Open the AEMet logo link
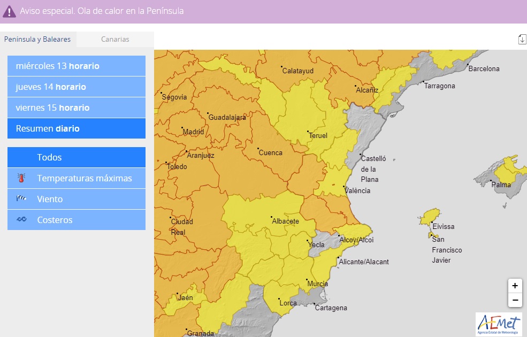Image resolution: width=527 pixels, height=337 pixels. point(498,324)
